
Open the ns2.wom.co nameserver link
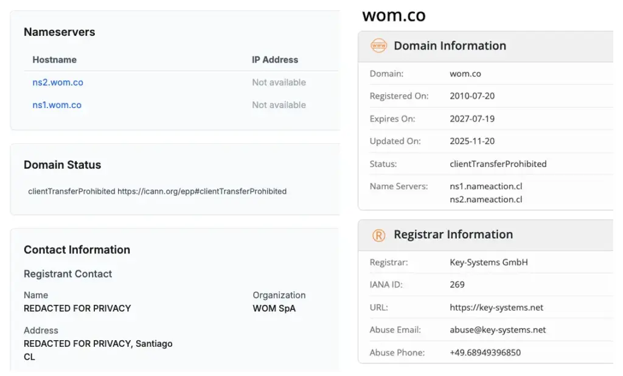pyautogui.click(x=57, y=82)
